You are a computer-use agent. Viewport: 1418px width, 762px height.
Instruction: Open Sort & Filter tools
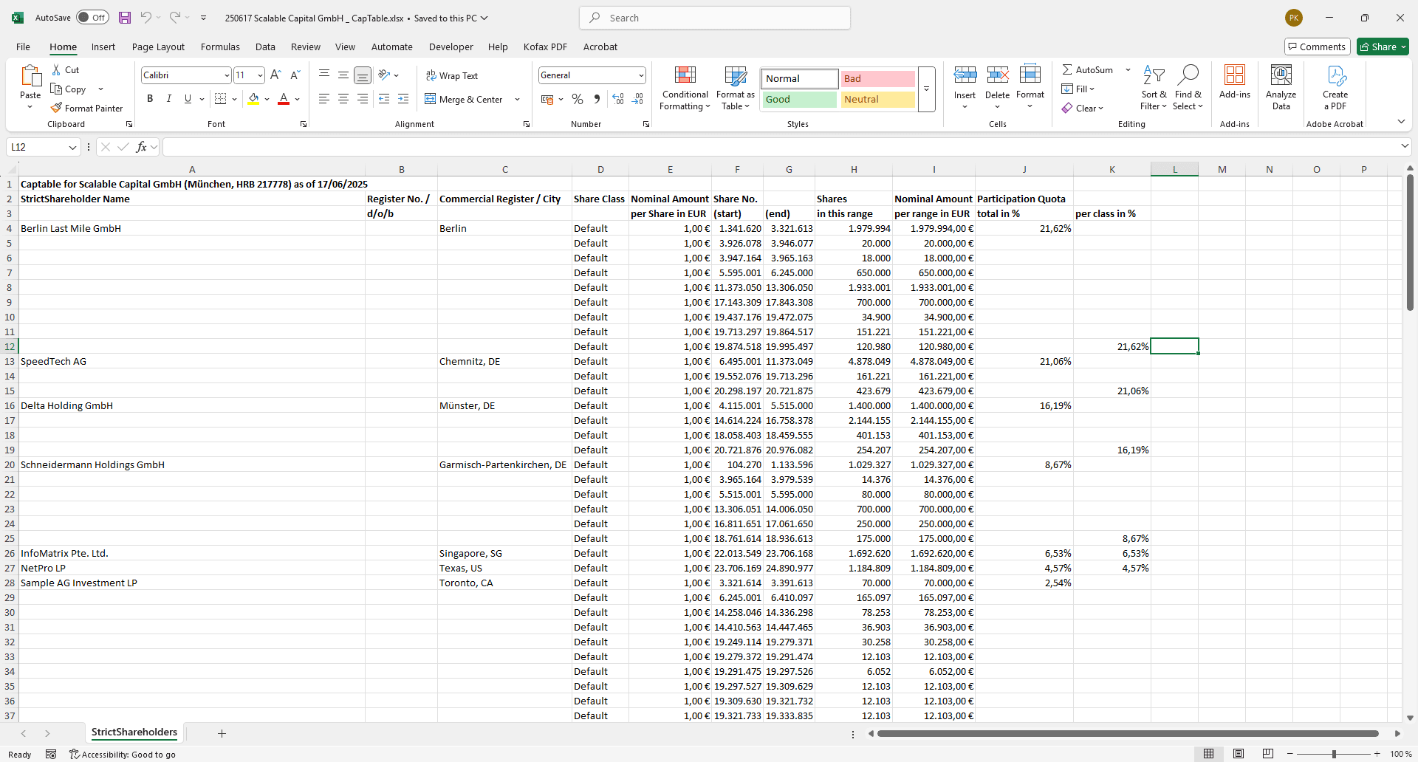[x=1154, y=87]
